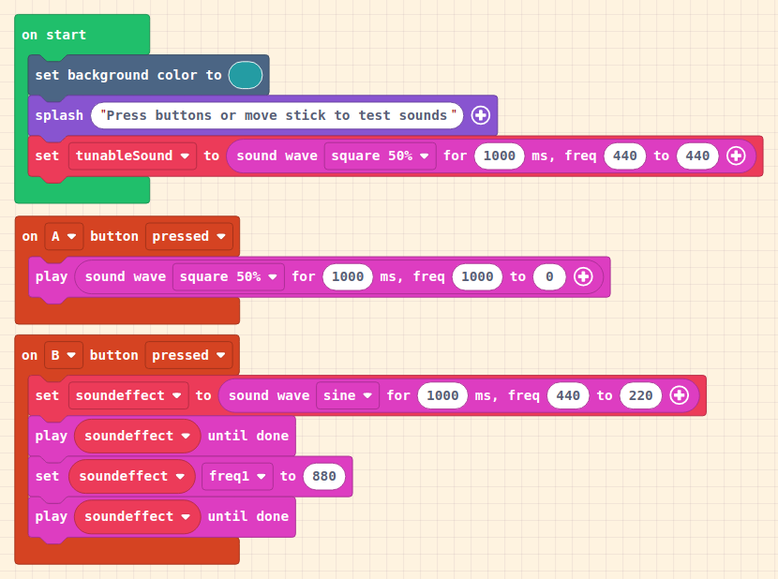Viewport: 778px width, 579px height.
Task: Open the A button selector dropdown
Action: tap(64, 237)
